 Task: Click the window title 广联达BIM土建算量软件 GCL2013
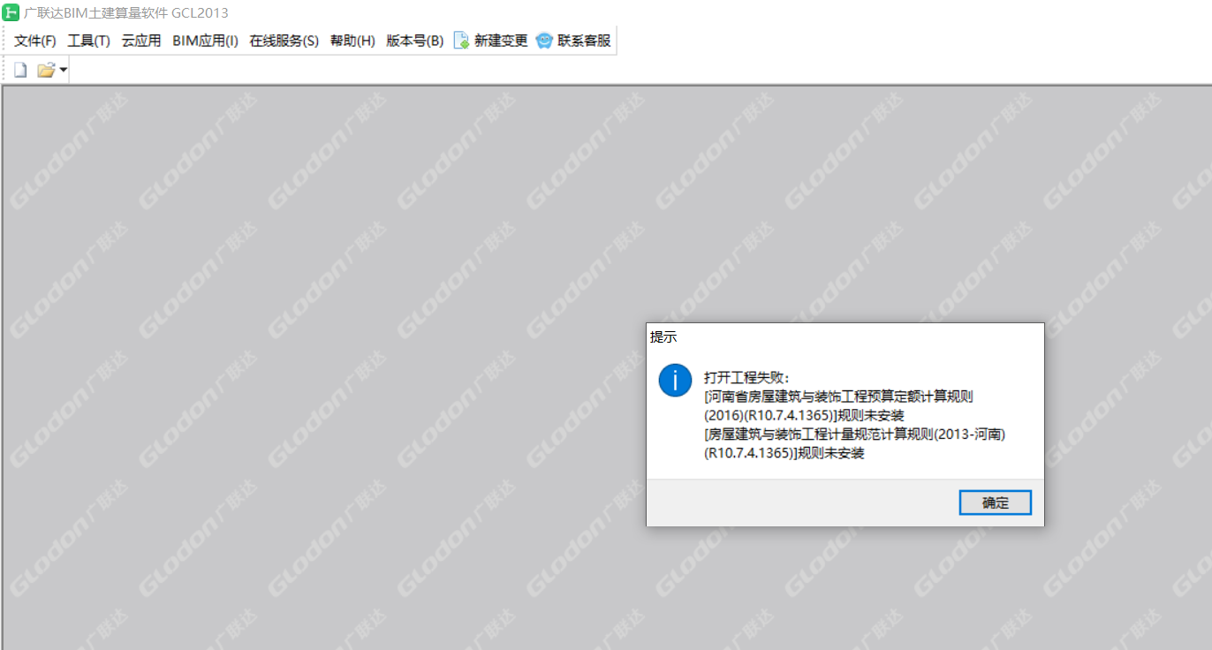point(126,13)
